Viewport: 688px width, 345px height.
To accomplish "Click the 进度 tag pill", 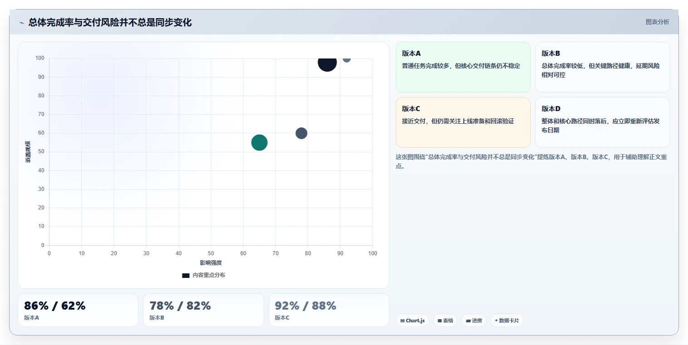I will 474,321.
